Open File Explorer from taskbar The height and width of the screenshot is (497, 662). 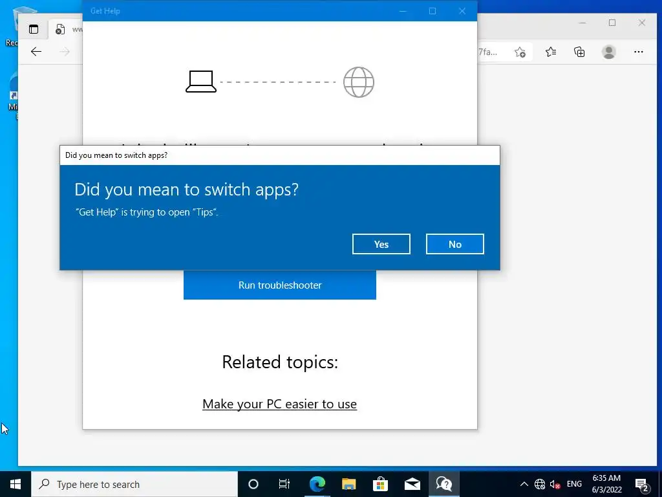coord(348,484)
